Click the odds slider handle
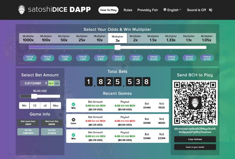 (x=118, y=47)
